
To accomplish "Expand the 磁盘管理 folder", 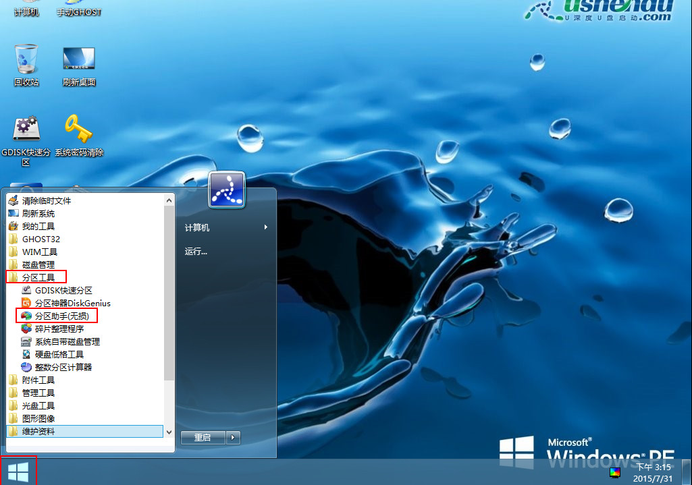I will pyautogui.click(x=85, y=264).
